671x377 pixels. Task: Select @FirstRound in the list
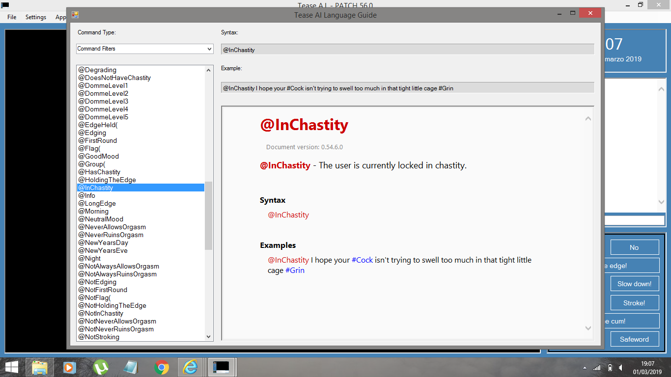pos(140,140)
